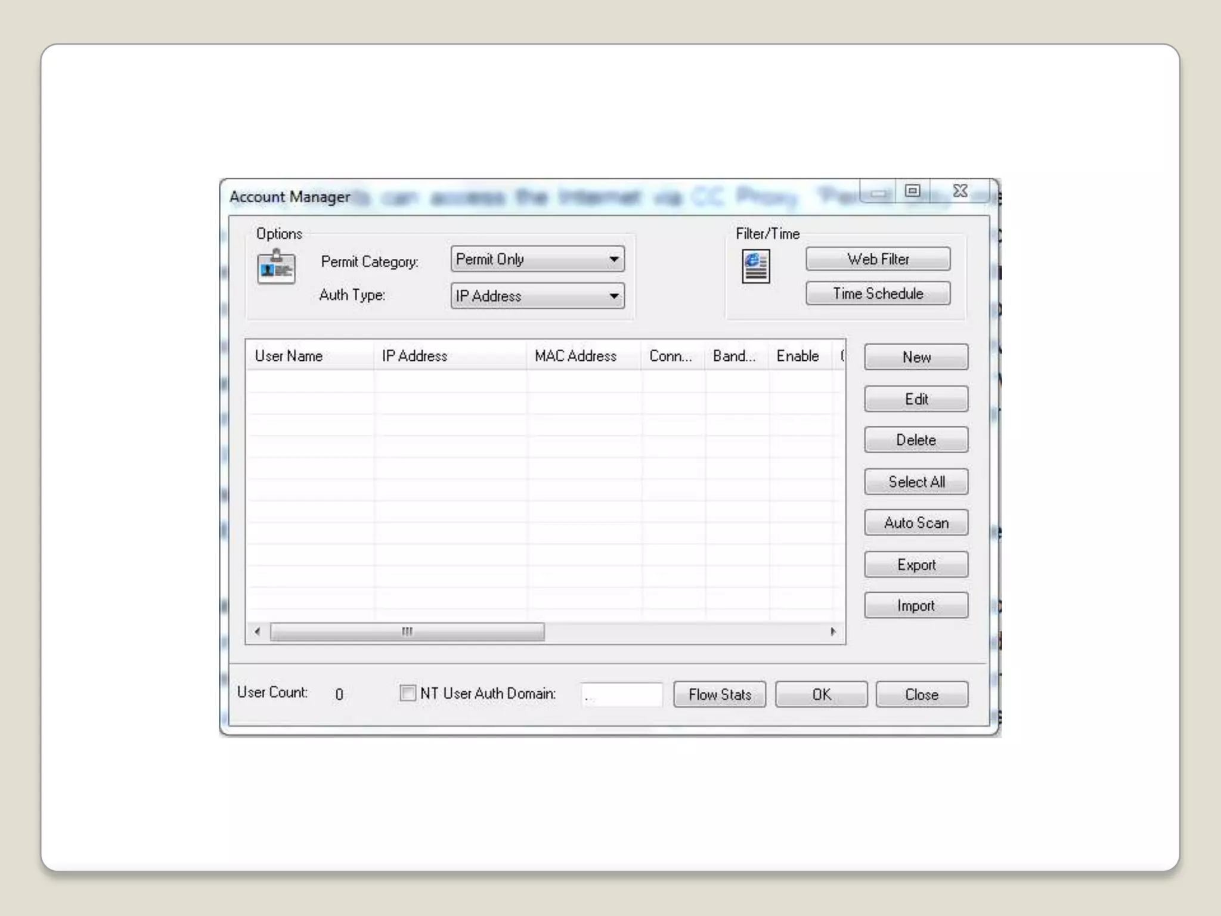Enable the NT User Auth Domain checkbox
The height and width of the screenshot is (916, 1221).
[x=408, y=693]
